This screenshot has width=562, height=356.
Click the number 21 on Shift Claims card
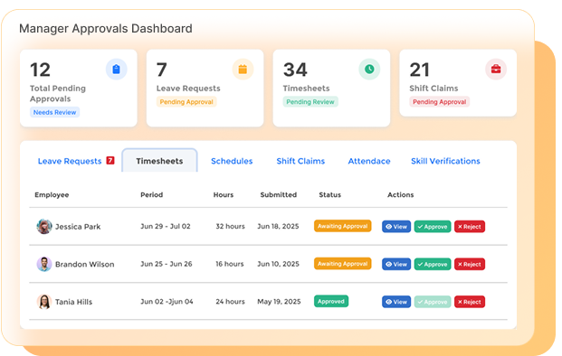tap(419, 70)
